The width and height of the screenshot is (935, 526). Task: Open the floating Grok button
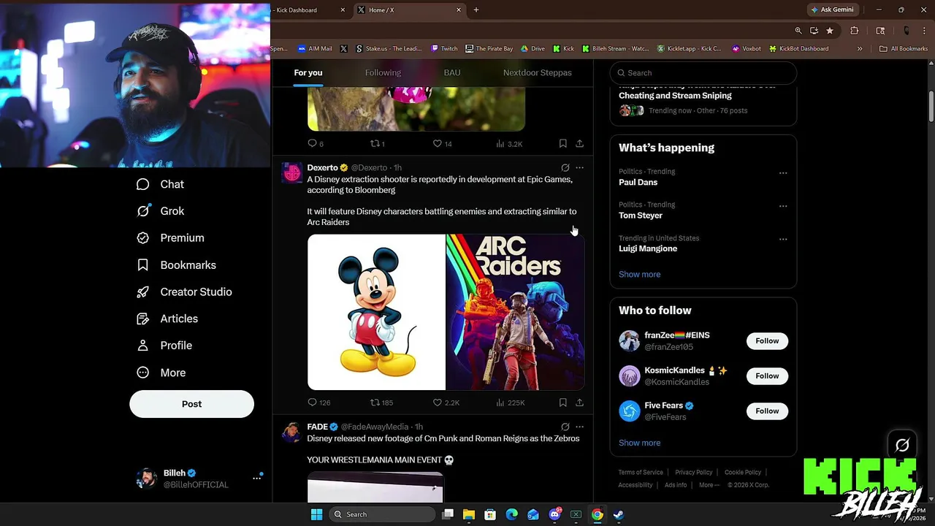click(x=902, y=445)
